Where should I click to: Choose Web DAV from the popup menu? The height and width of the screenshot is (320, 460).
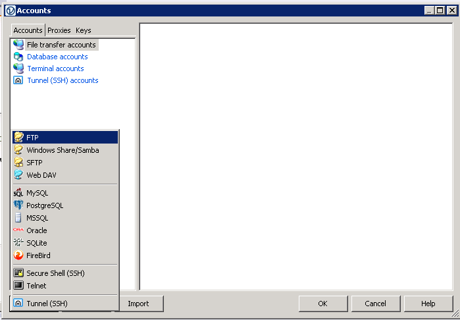coord(41,175)
